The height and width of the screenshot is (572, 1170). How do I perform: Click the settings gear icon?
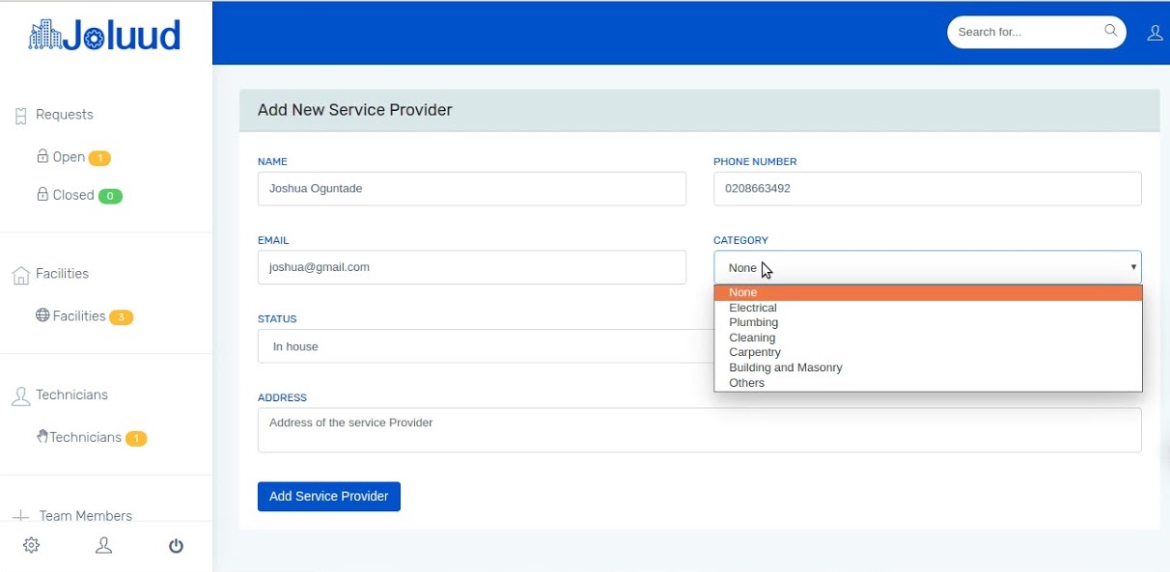coord(31,546)
